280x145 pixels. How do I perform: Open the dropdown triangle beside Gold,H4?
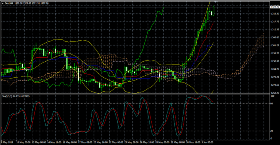pos(3,3)
